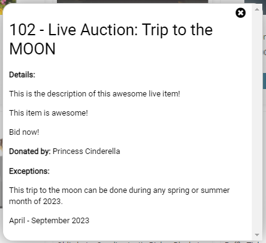Click the 'This item is awesome!' text
The height and width of the screenshot is (243, 266).
48,113
